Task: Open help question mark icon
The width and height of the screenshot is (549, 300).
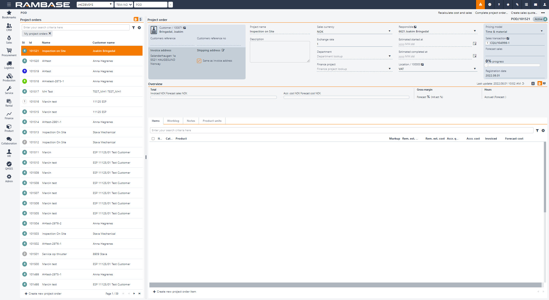Action: click(x=499, y=5)
